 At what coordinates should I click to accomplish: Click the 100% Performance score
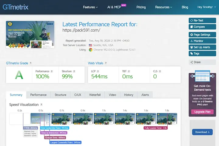pos(42,76)
